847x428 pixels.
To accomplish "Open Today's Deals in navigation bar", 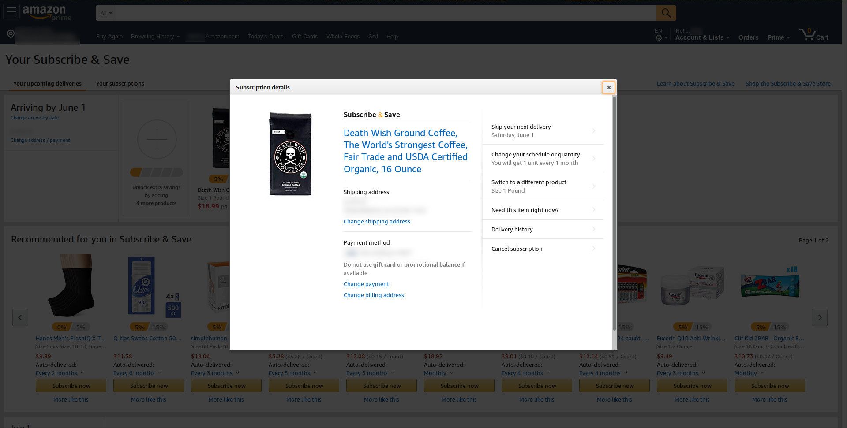I will (x=266, y=37).
